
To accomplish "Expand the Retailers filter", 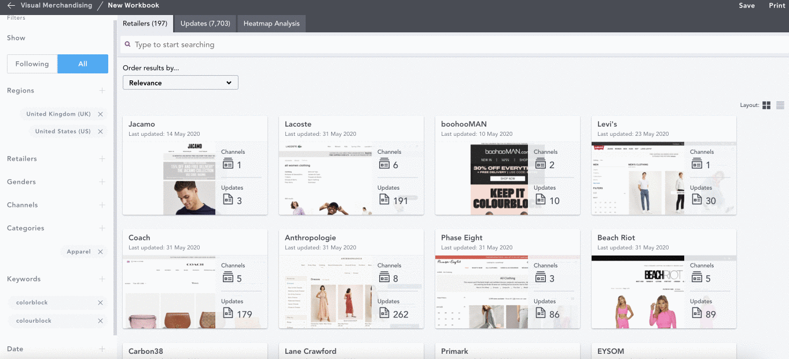I will [x=102, y=159].
